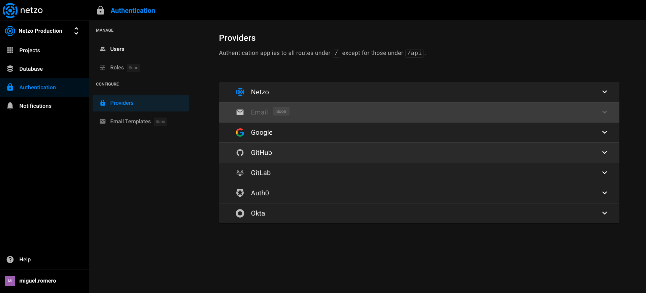Viewport: 646px width, 293px height.
Task: Select Roles menu entry
Action: tap(141, 68)
